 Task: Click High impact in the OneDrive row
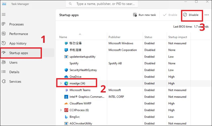(171, 77)
